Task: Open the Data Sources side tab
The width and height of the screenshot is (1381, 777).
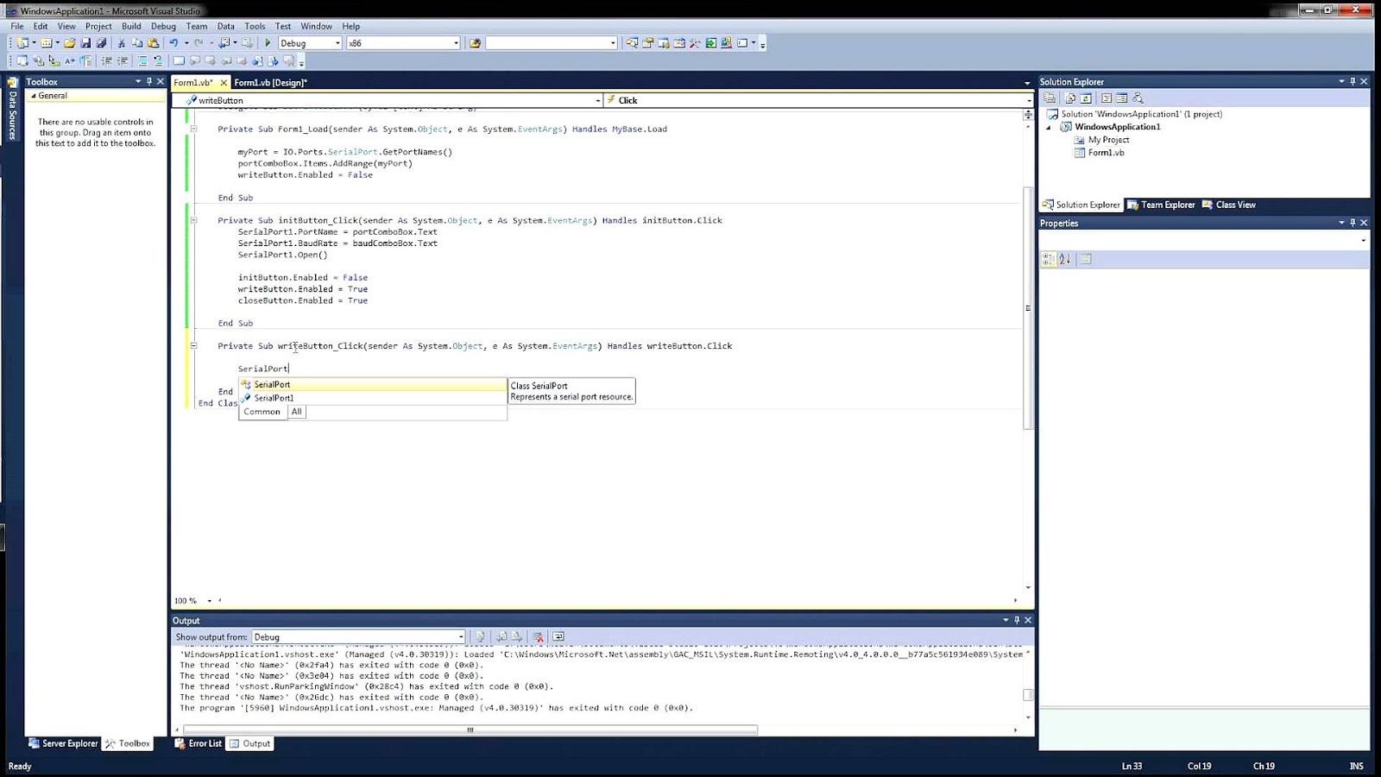Action: point(12,110)
